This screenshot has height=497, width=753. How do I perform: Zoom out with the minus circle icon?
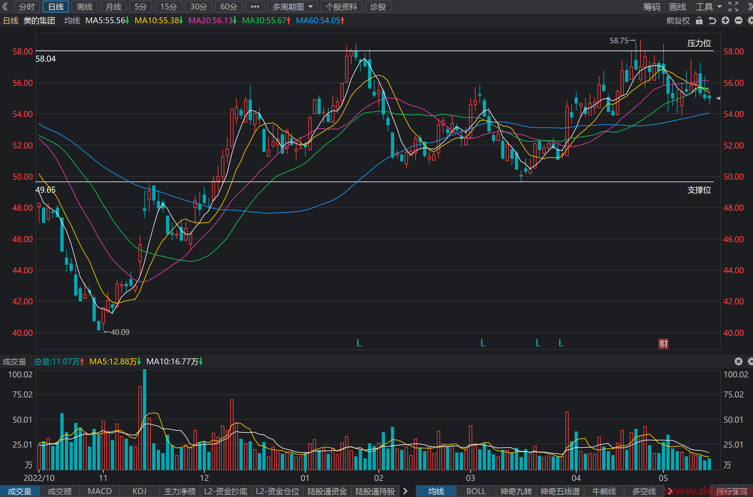(738, 21)
